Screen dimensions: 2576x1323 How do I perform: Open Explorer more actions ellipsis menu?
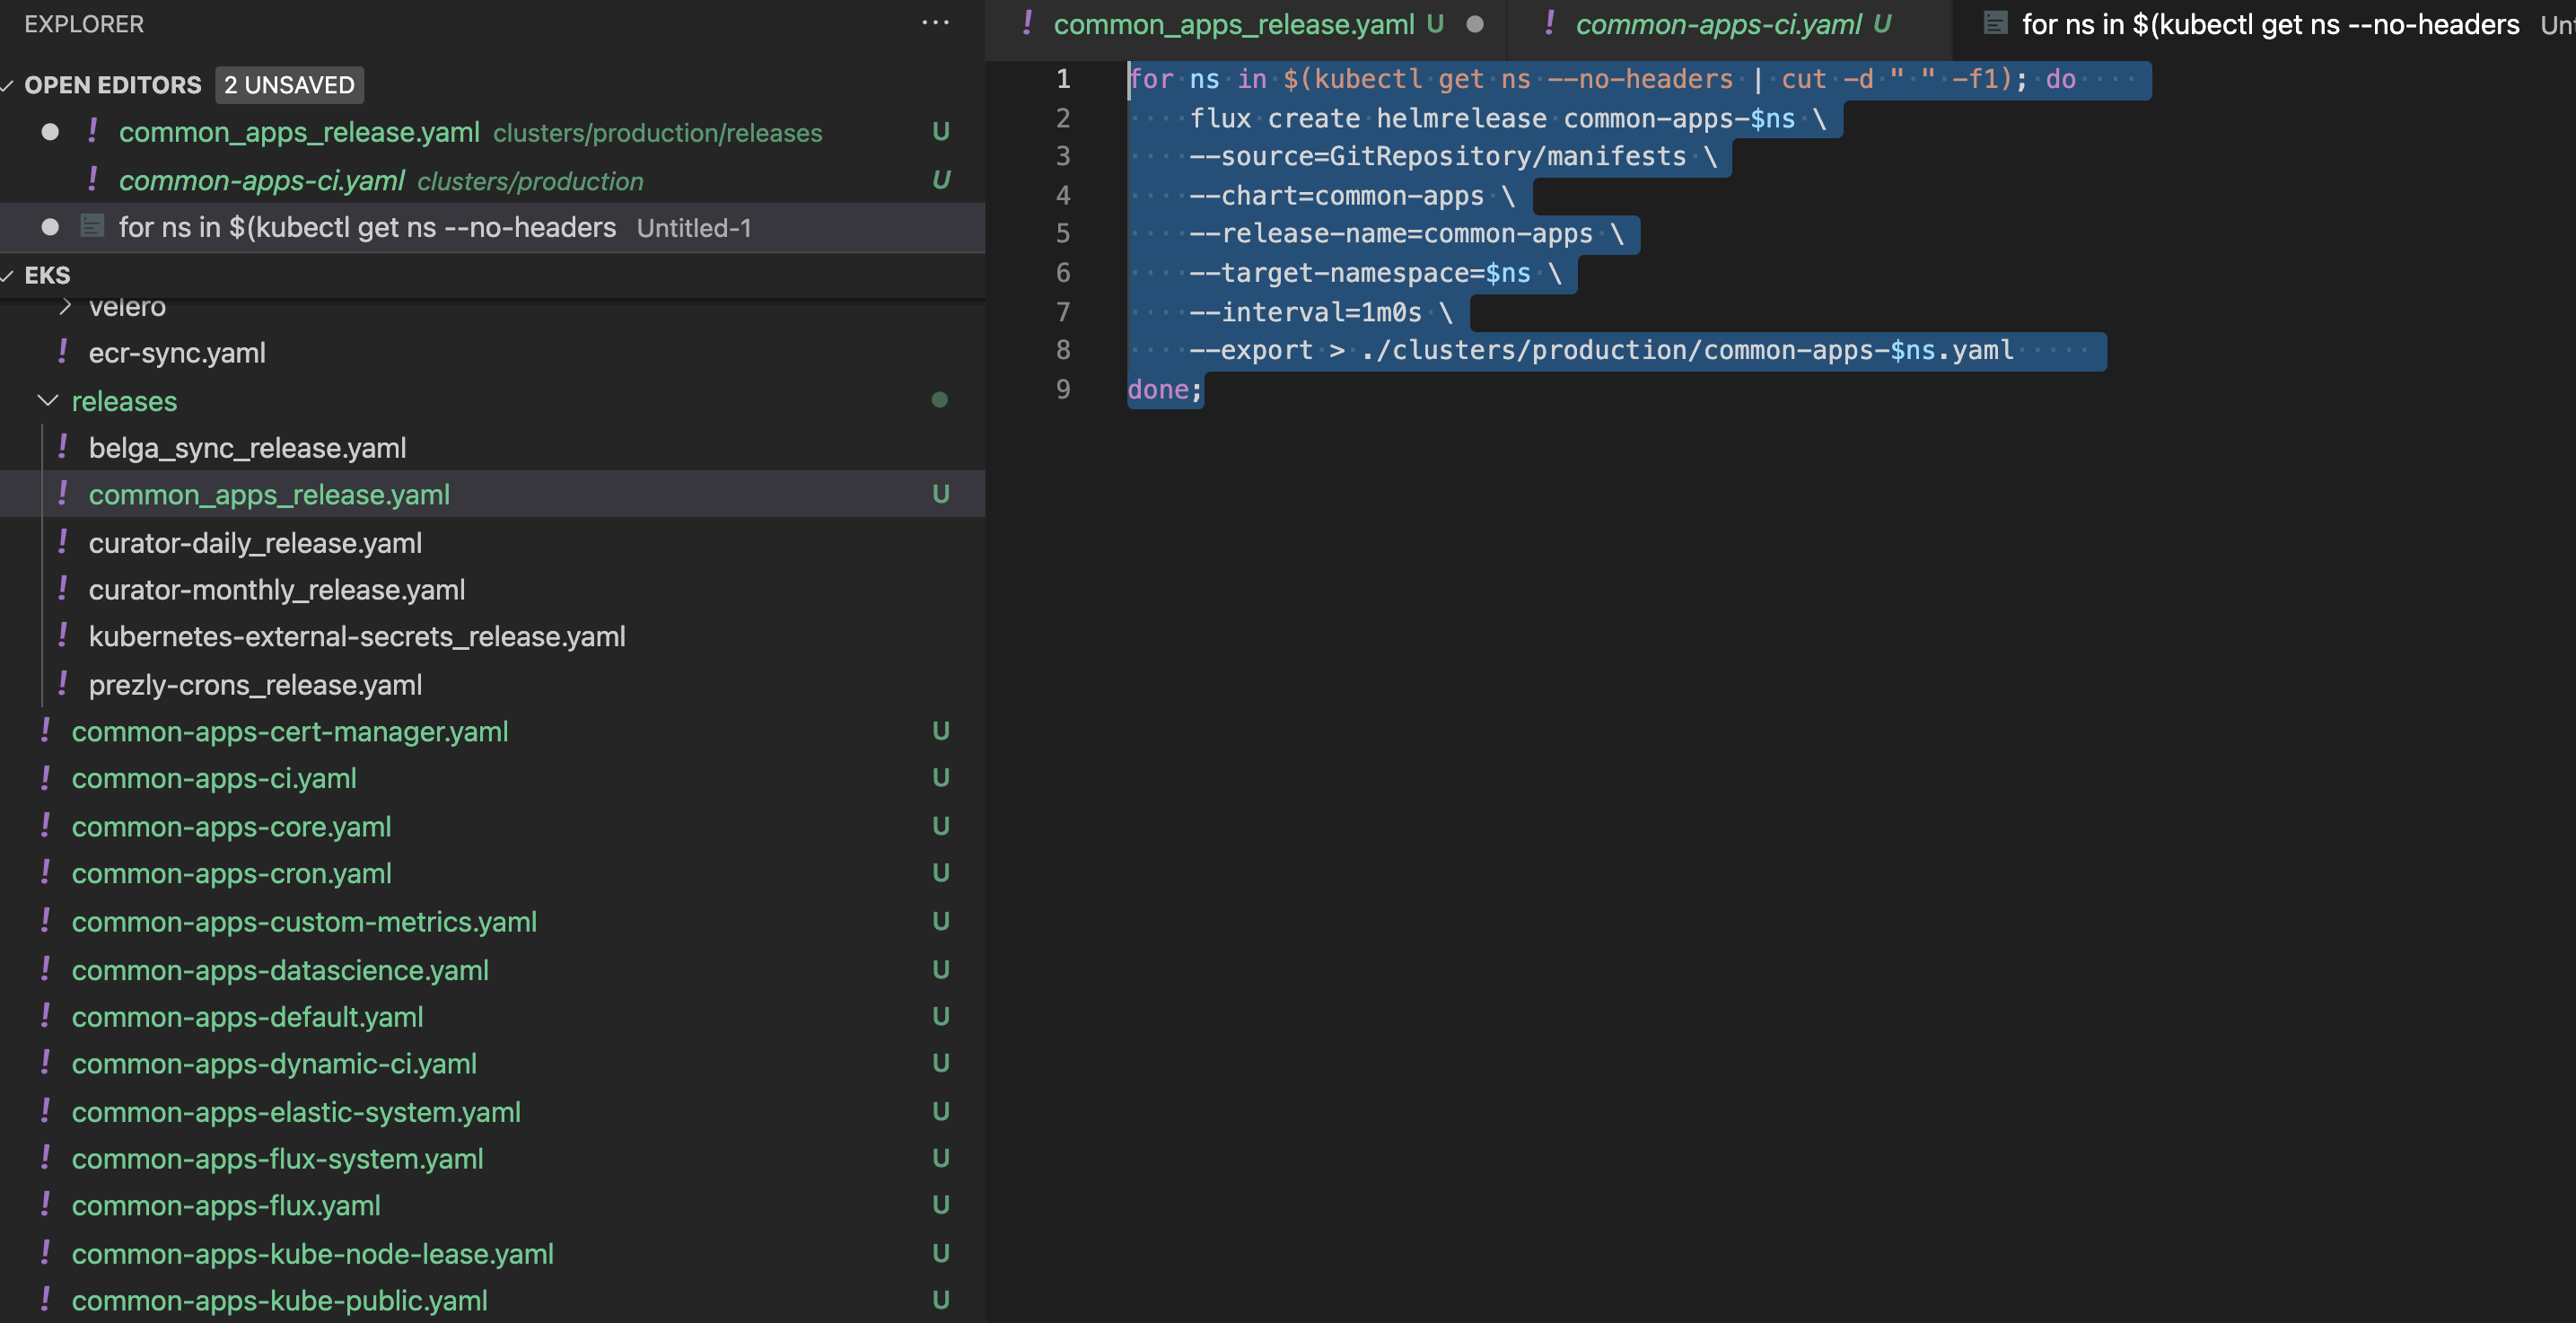[935, 23]
